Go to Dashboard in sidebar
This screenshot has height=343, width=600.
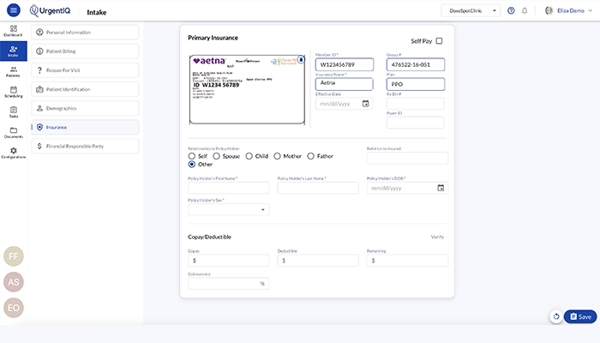(x=14, y=31)
